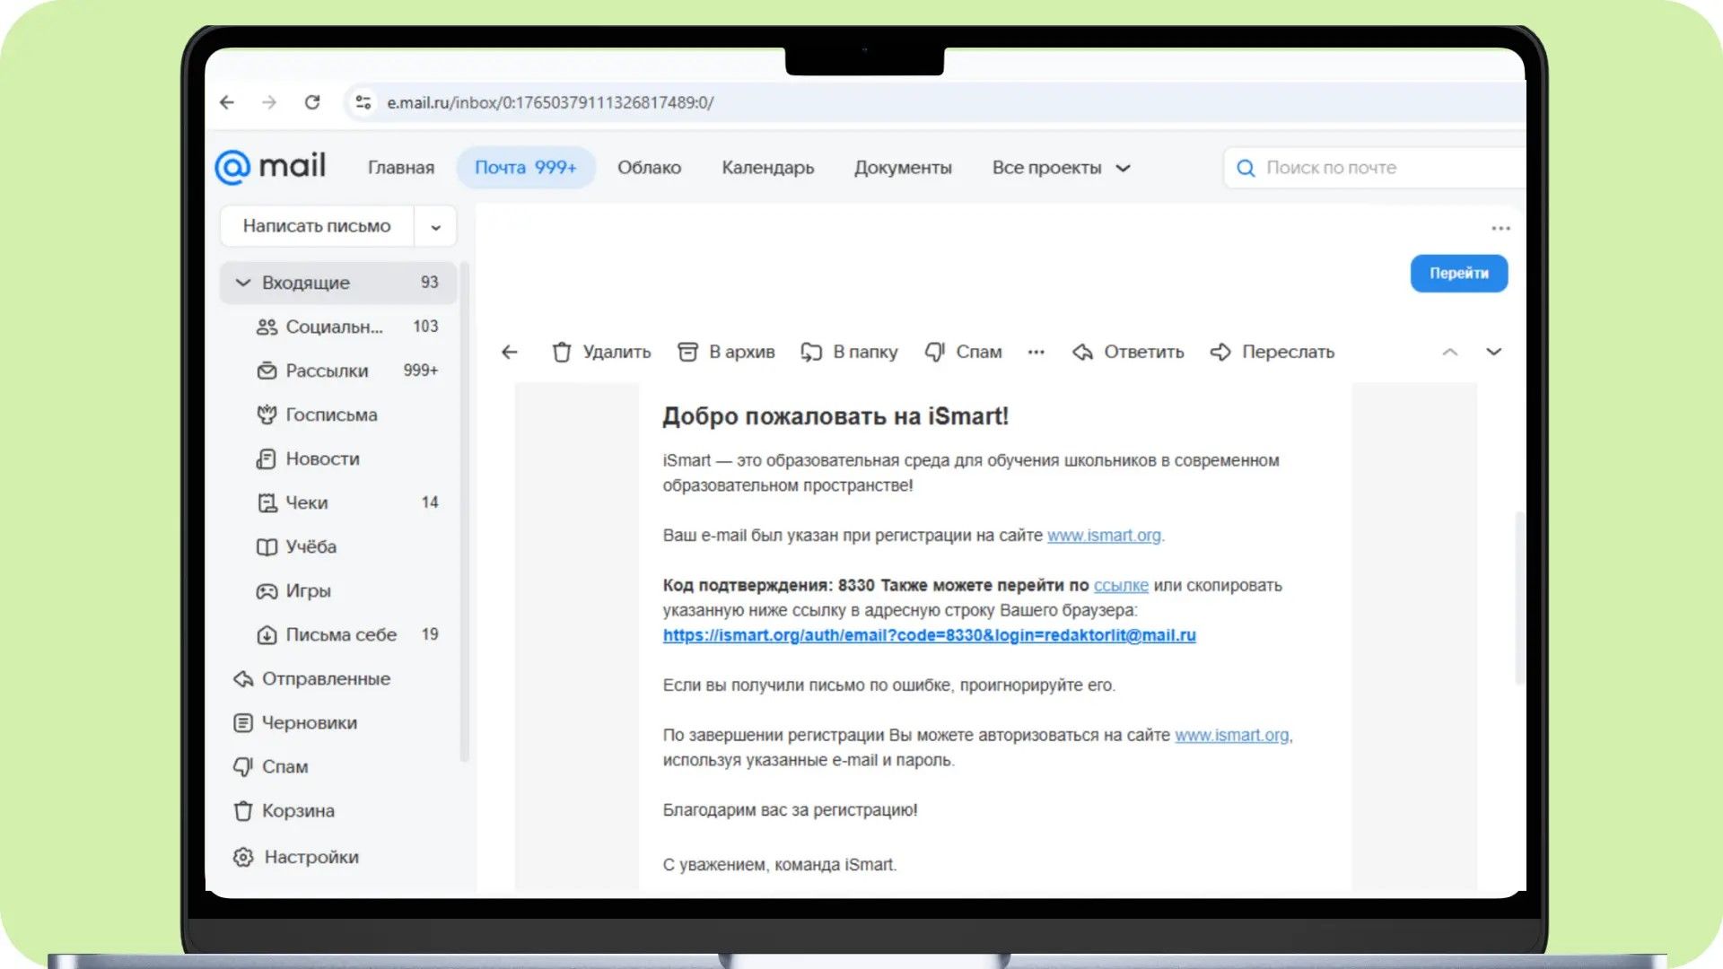Collapse the Входящие folder chevron
Screen dimensions: 1723x969
(242, 283)
